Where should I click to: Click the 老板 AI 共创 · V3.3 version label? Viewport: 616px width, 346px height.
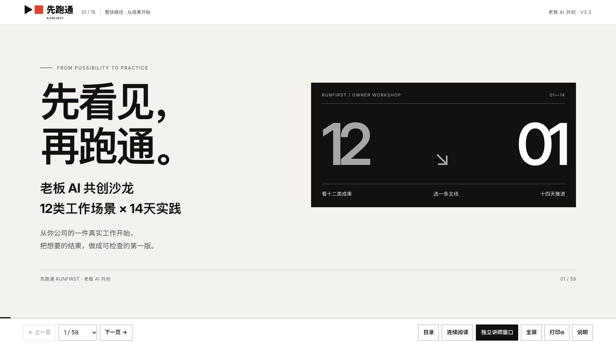(570, 12)
